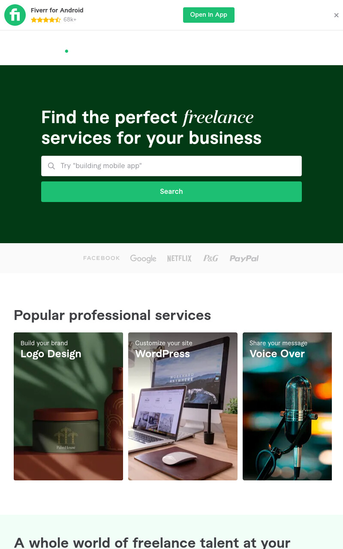Screen dimensions: 343x549
Task: Click the "Build your brand" caption text
Action: tap(44, 343)
